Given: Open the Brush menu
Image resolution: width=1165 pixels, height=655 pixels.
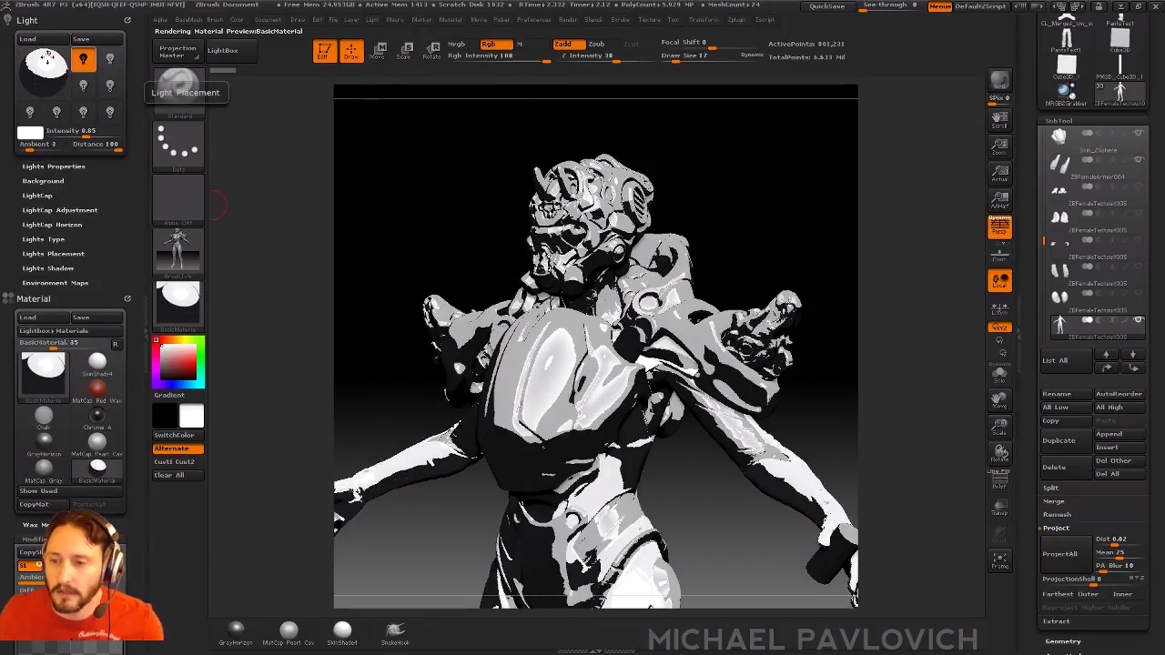Looking at the screenshot, I should click(216, 19).
